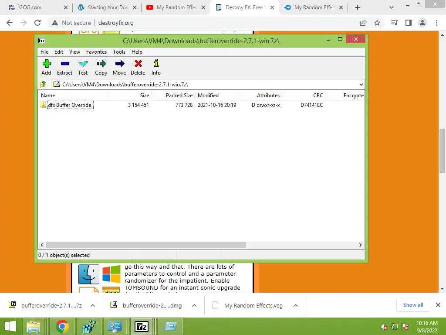This screenshot has width=446, height=335.
Task: Sort by Size column header
Action: [x=129, y=96]
